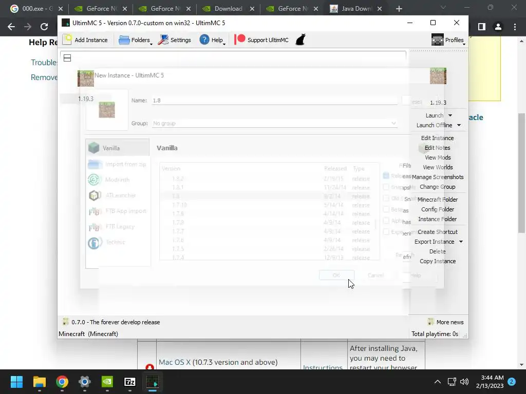
Task: Close the Java Download tab
Action: click(380, 9)
